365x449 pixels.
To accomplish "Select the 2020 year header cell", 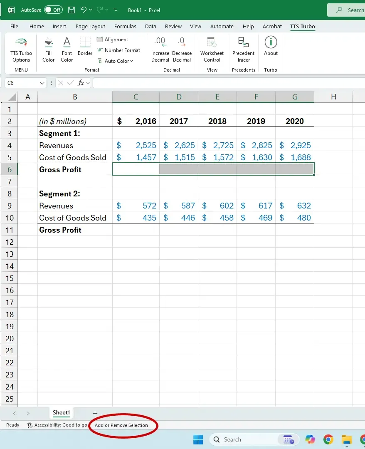I will click(295, 121).
